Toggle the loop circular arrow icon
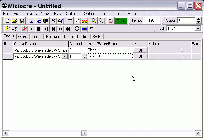 pyautogui.click(x=77, y=29)
